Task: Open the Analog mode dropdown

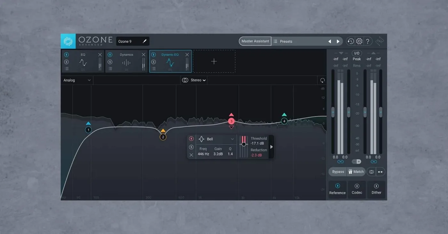Action: point(77,80)
